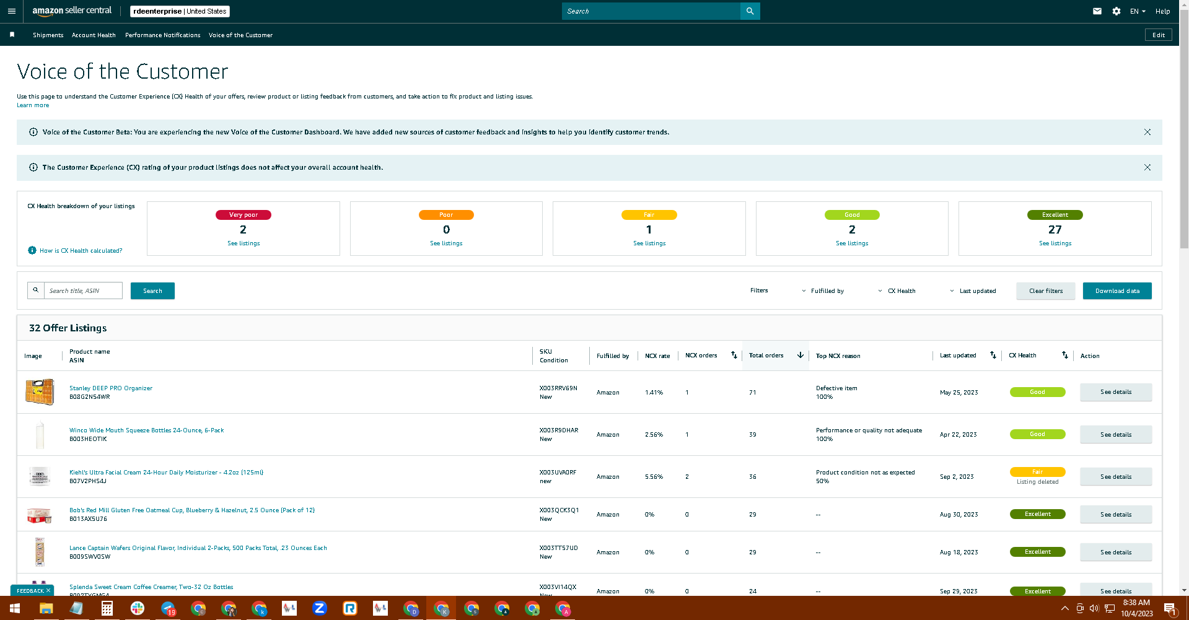The height and width of the screenshot is (620, 1189).
Task: Click Help in the top bar
Action: (1162, 11)
